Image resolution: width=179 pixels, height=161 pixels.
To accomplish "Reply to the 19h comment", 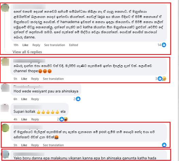I will click(x=36, y=45).
